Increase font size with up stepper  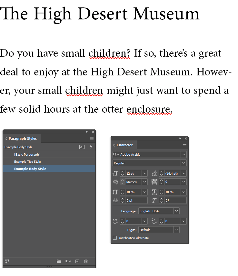(123, 172)
